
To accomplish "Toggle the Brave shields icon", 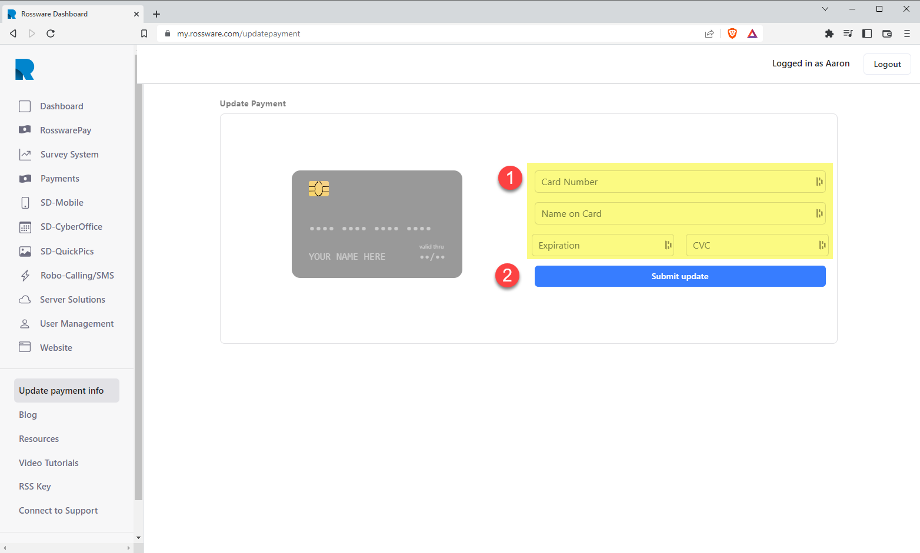I will [x=732, y=33].
